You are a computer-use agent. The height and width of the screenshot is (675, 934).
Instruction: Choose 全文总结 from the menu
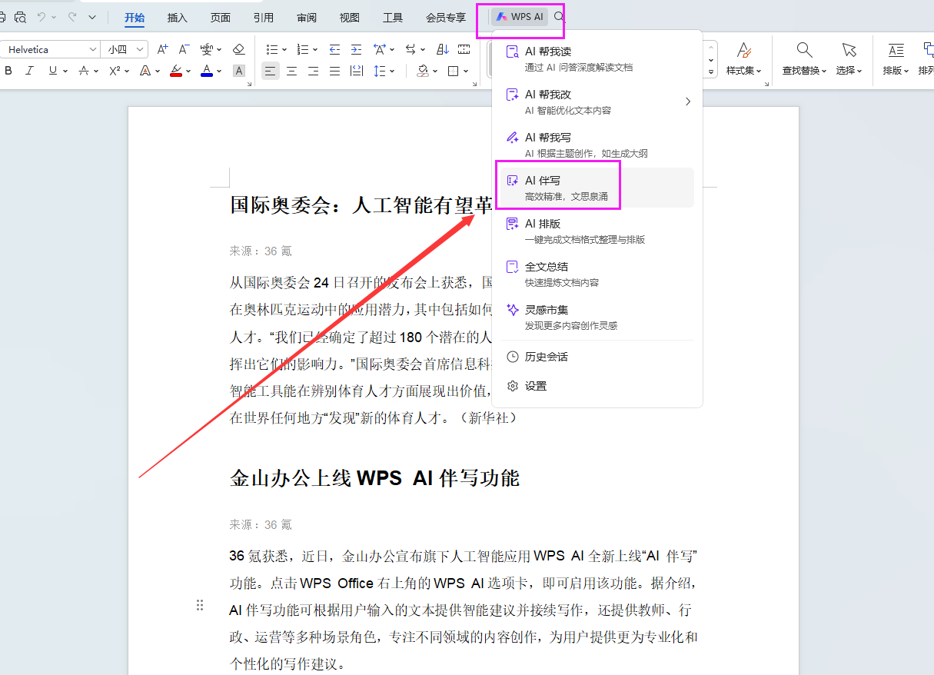(x=597, y=274)
